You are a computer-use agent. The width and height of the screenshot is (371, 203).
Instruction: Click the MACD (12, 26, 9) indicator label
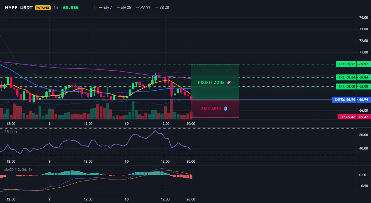pyautogui.click(x=18, y=170)
